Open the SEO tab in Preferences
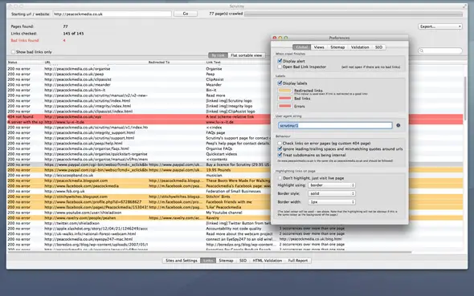Image resolution: width=474 pixels, height=296 pixels. click(378, 47)
